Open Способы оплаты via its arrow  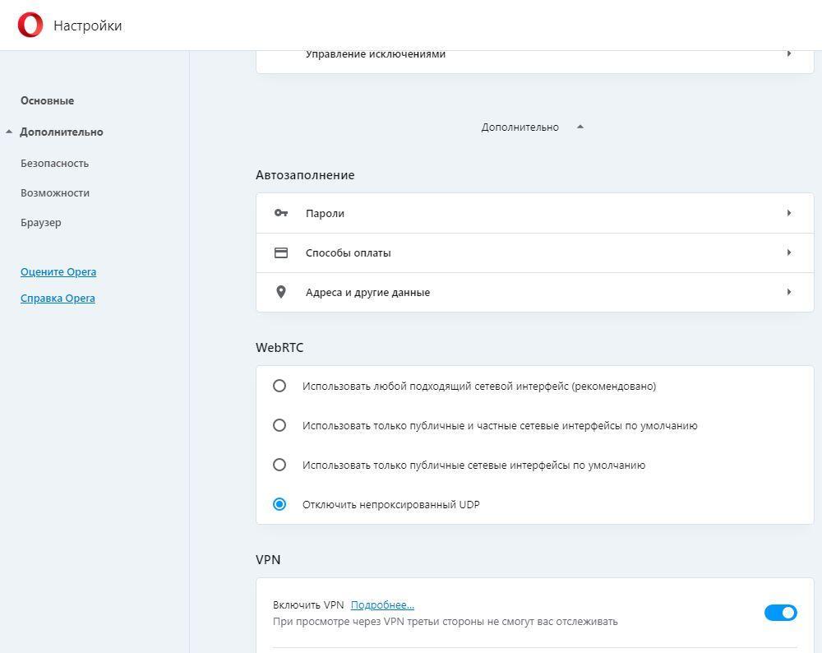point(789,252)
